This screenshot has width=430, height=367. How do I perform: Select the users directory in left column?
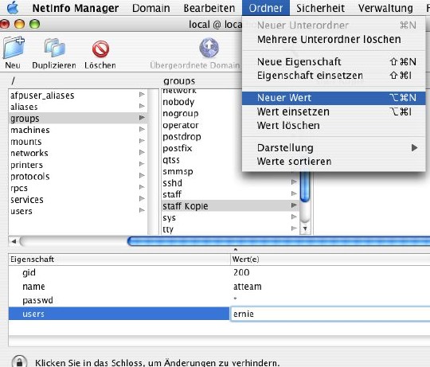pyautogui.click(x=78, y=211)
